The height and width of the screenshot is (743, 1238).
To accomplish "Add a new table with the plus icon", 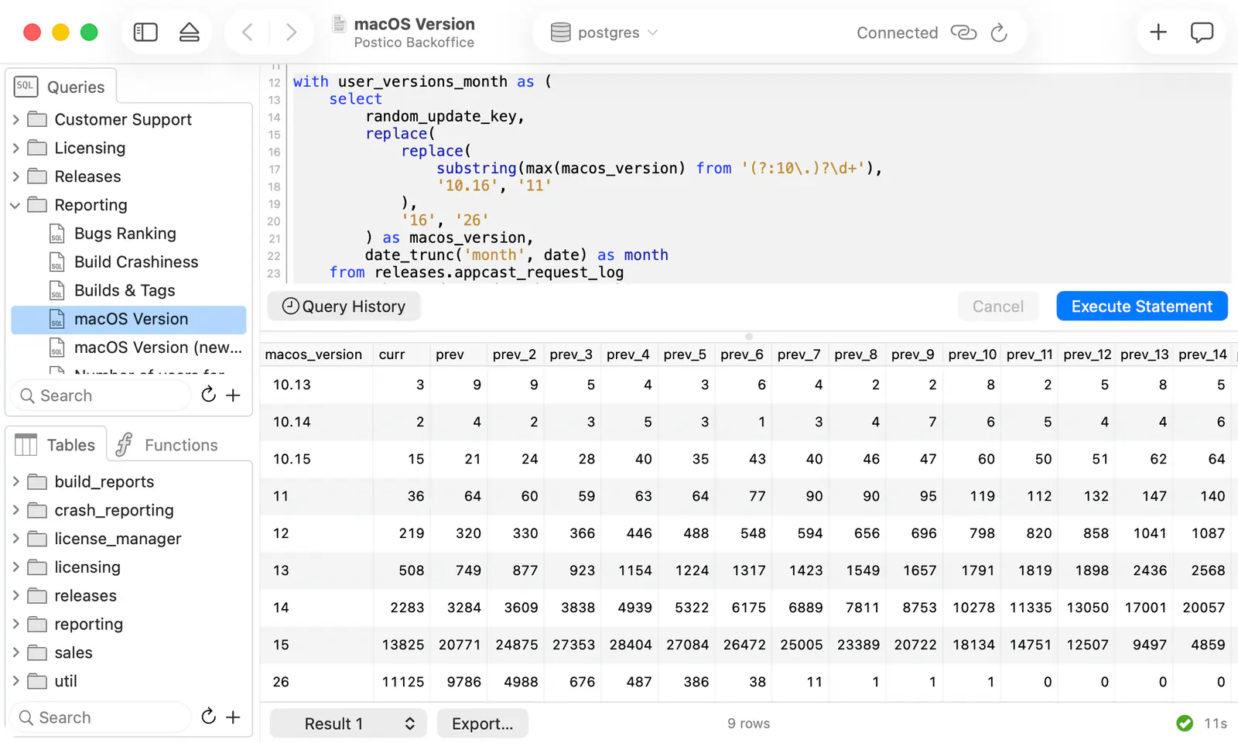I will [233, 717].
